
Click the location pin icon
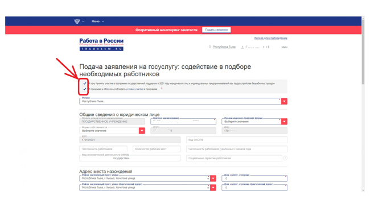click(x=210, y=47)
